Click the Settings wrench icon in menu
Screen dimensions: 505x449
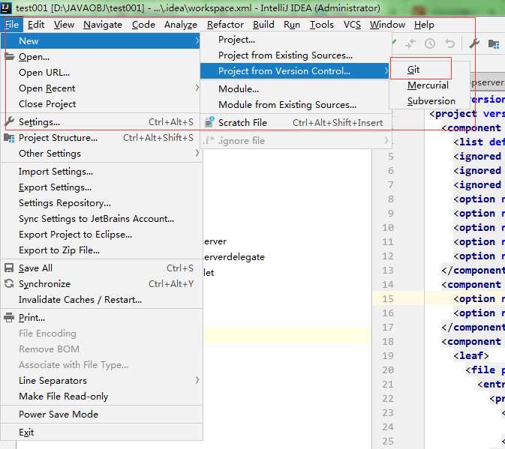point(9,121)
